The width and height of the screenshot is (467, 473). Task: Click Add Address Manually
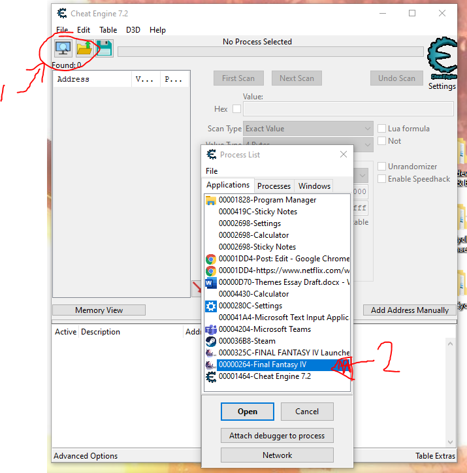tap(410, 310)
